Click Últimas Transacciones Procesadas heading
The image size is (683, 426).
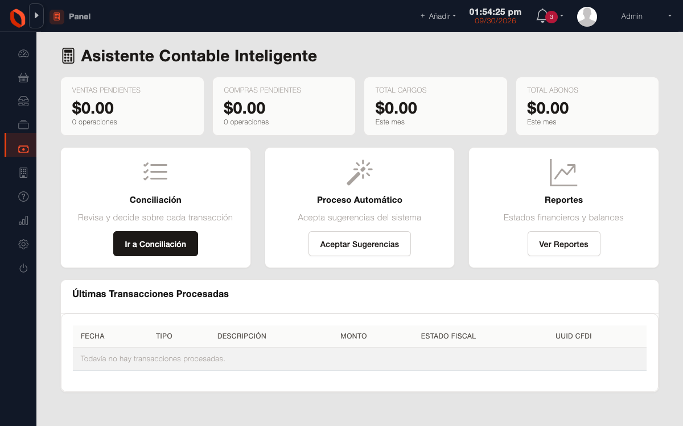(150, 294)
